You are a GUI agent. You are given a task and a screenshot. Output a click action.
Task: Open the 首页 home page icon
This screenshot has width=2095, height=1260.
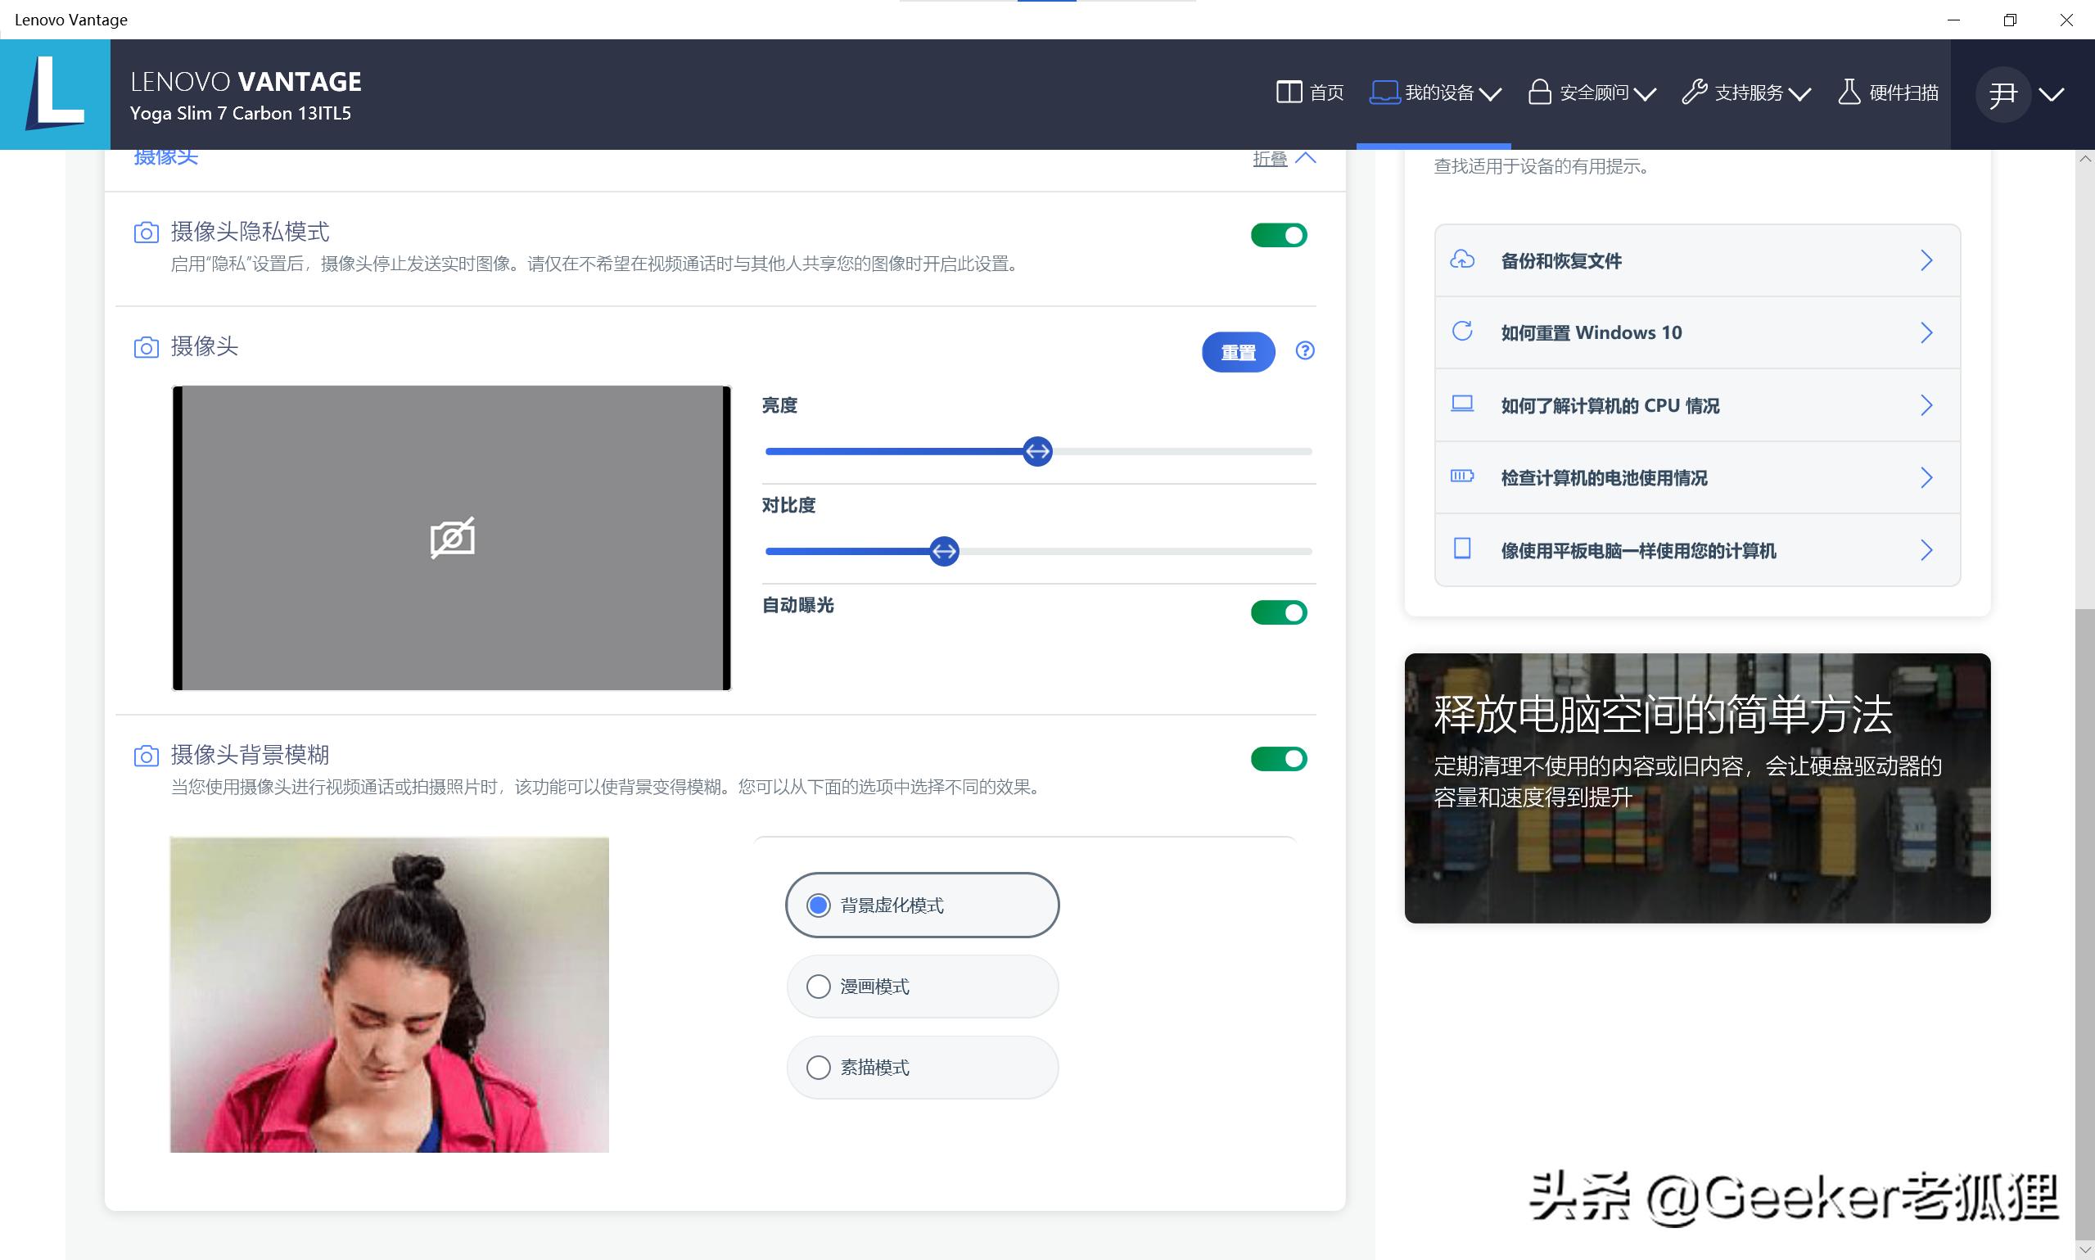pyautogui.click(x=1291, y=92)
